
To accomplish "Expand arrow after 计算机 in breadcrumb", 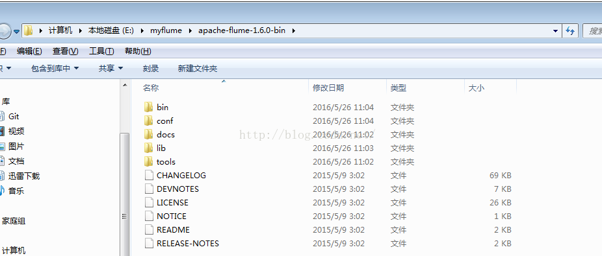I will pos(81,30).
